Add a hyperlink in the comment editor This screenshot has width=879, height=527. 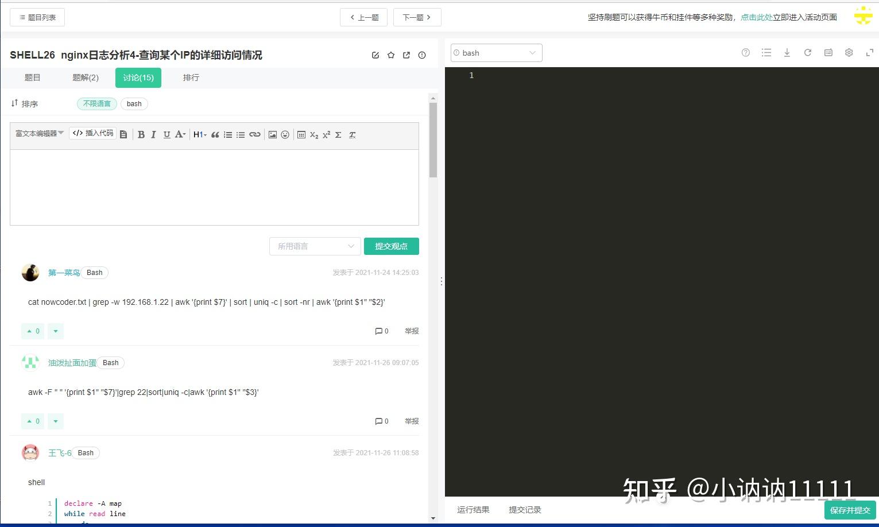tap(254, 134)
